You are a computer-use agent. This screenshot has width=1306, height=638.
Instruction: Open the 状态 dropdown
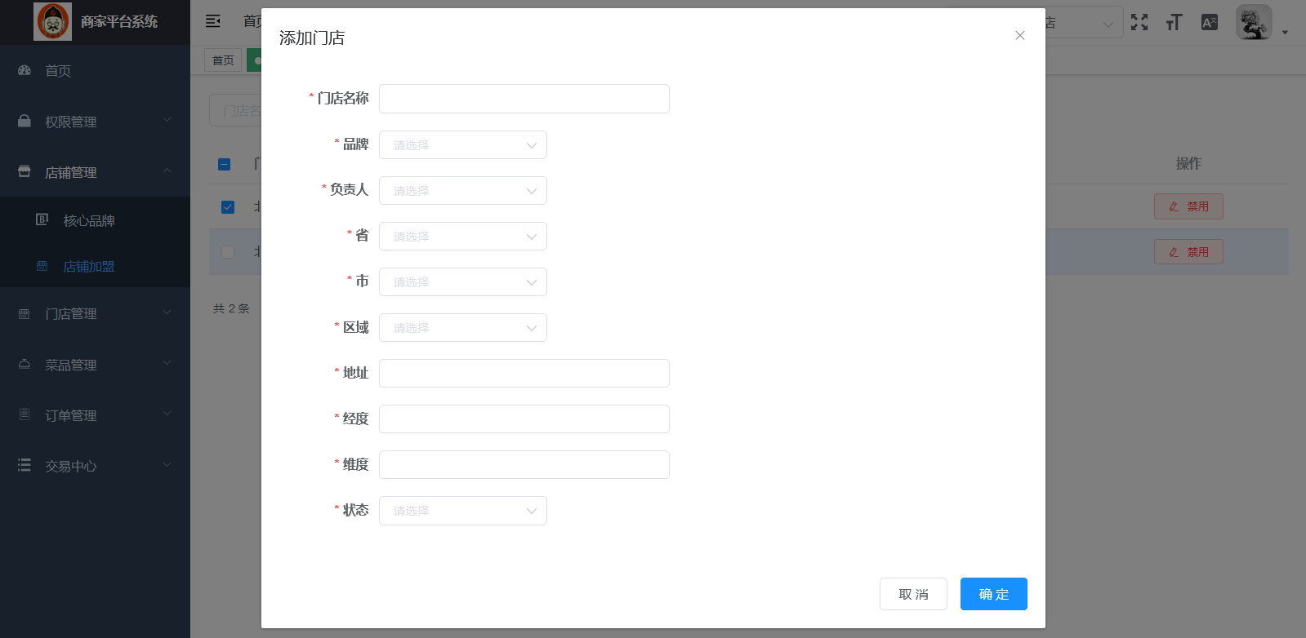[463, 511]
